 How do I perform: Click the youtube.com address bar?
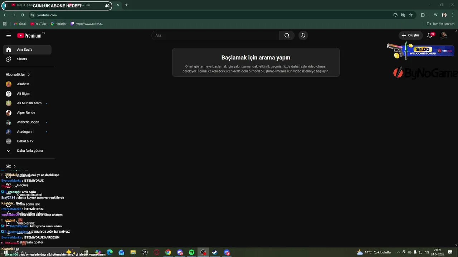211,15
